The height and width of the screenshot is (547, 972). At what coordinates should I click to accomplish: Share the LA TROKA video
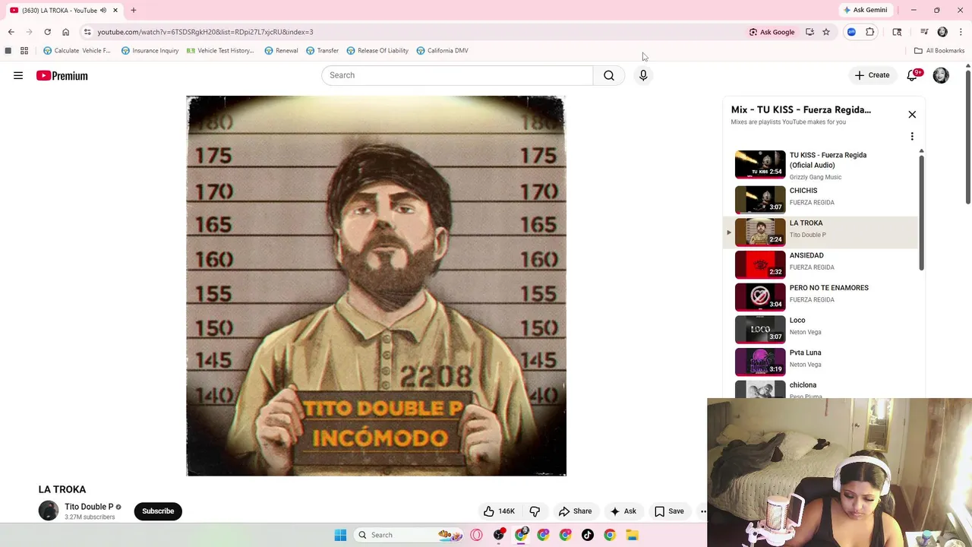click(x=575, y=511)
